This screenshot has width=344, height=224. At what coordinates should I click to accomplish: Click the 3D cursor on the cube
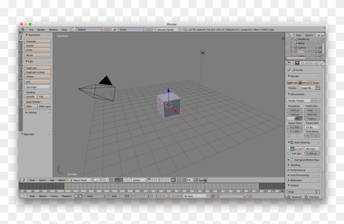168,105
